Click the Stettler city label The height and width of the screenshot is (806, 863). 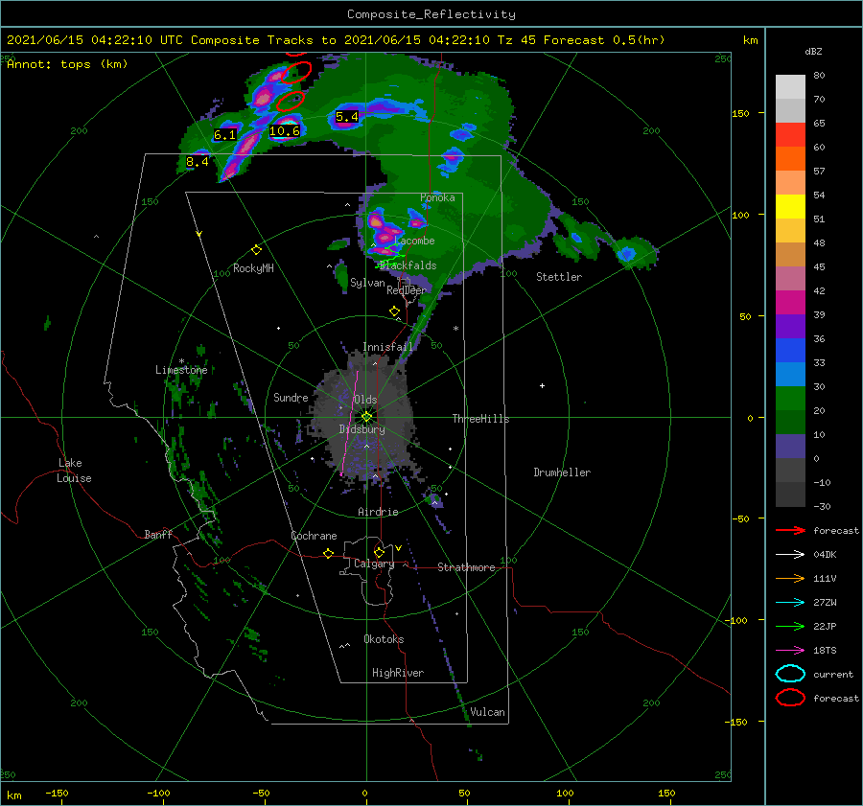559,277
